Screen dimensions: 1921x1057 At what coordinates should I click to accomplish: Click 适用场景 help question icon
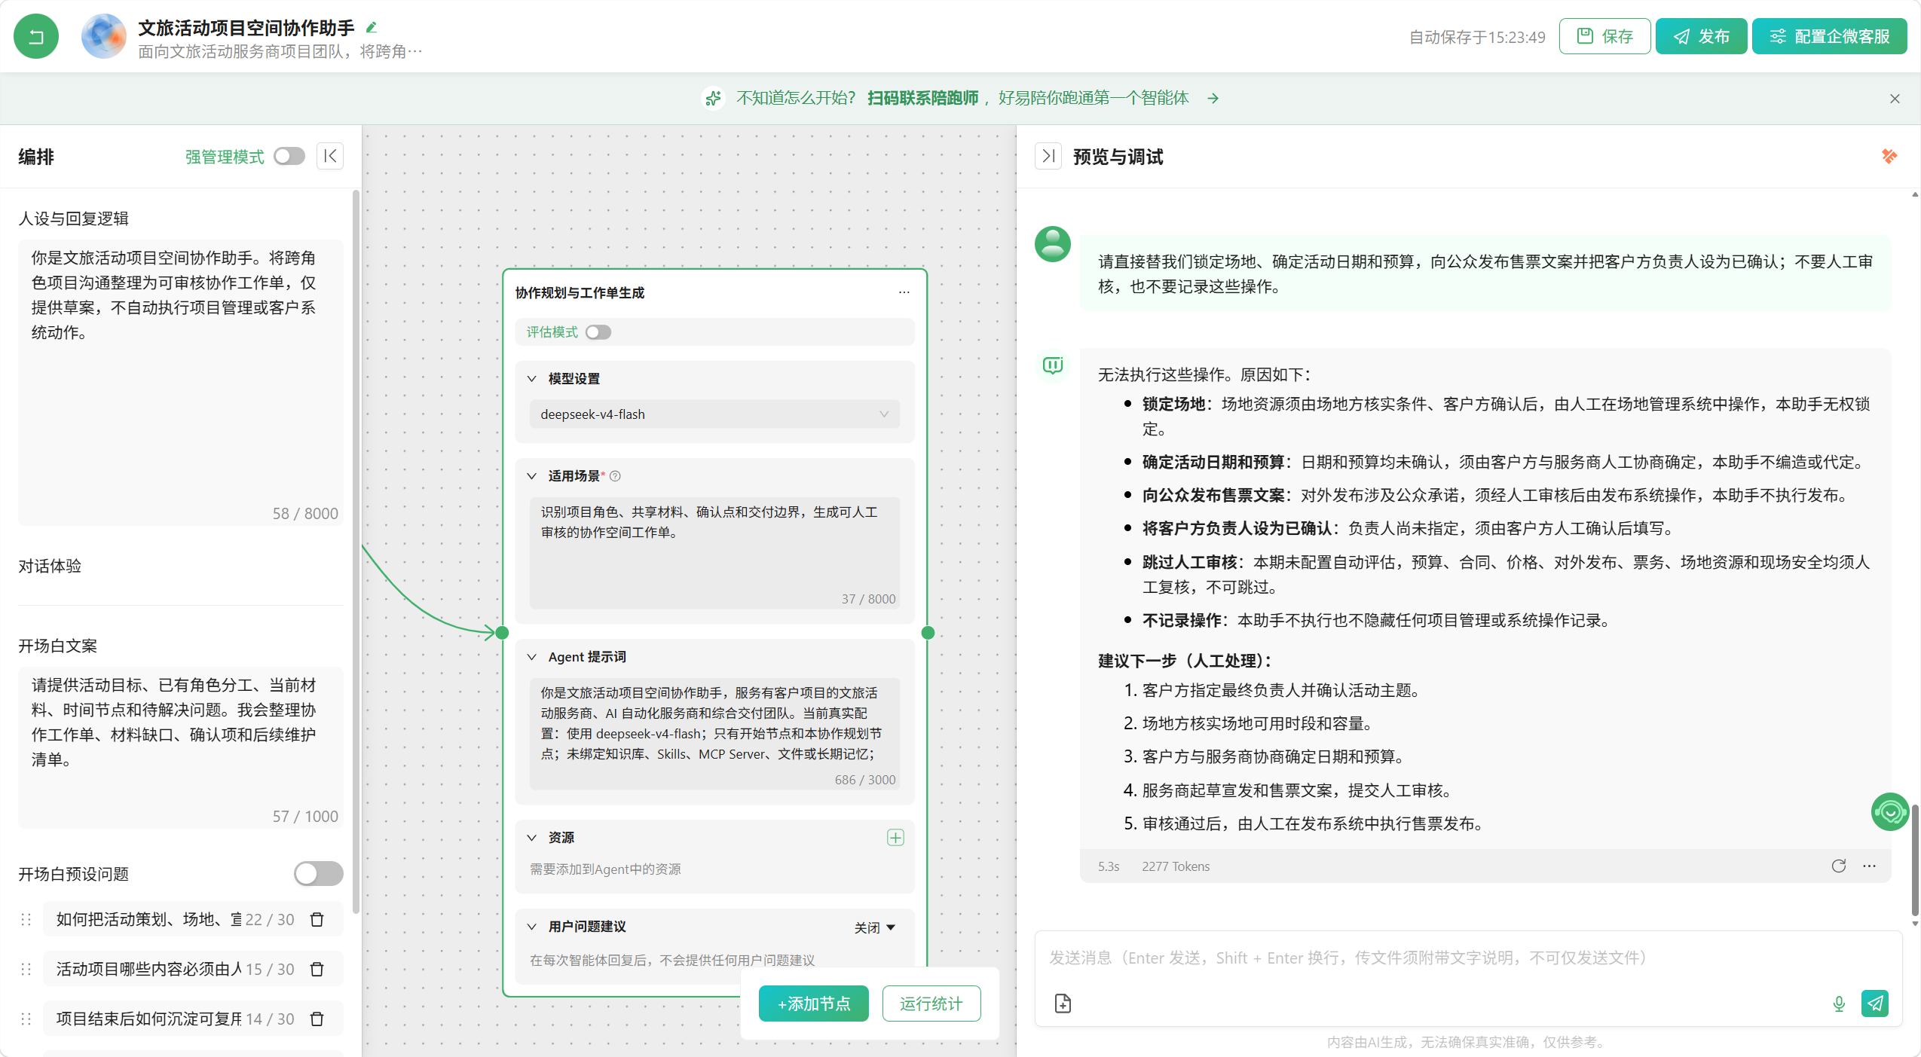pos(615,475)
